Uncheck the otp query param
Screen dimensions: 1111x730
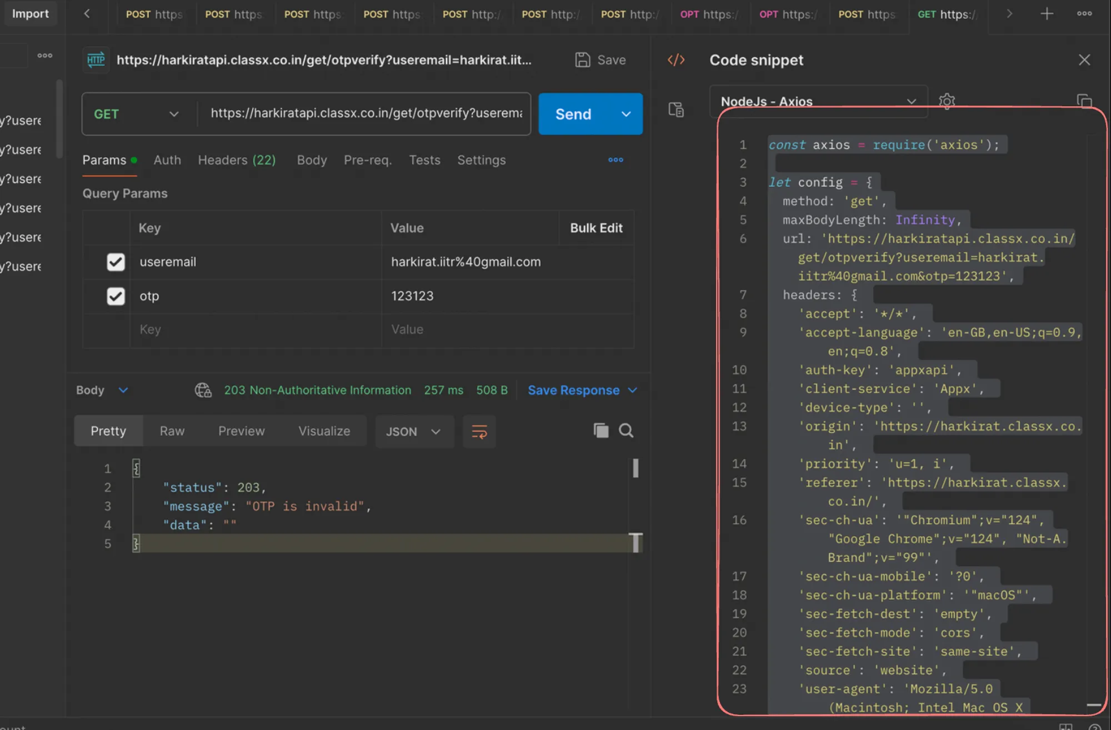coord(116,296)
